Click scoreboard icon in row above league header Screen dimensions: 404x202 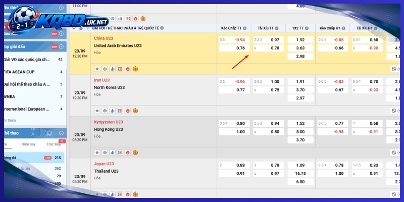(128, 19)
